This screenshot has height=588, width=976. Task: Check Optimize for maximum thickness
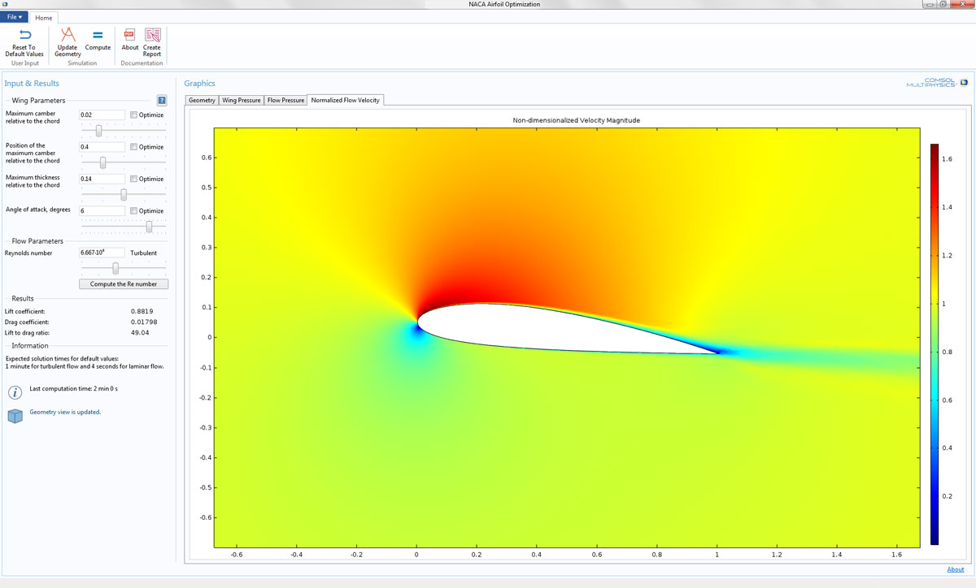pos(134,179)
